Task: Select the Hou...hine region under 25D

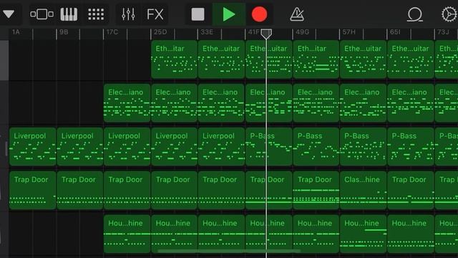Action: coord(174,234)
